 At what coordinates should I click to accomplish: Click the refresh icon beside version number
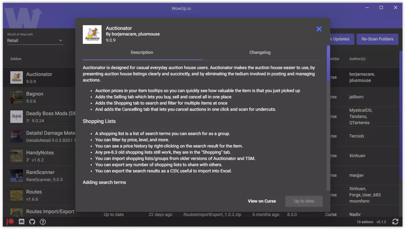coord(395,222)
